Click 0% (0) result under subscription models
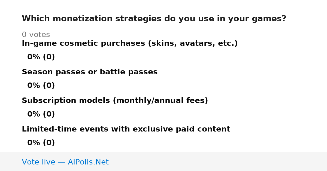 (x=41, y=114)
